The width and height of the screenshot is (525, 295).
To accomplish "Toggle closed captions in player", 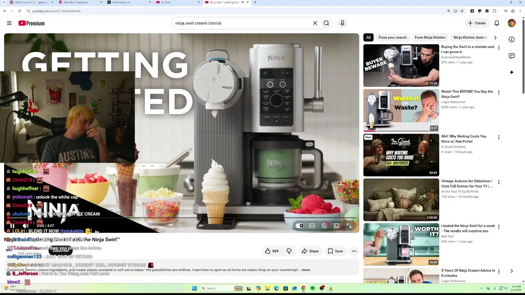I will click(x=312, y=226).
